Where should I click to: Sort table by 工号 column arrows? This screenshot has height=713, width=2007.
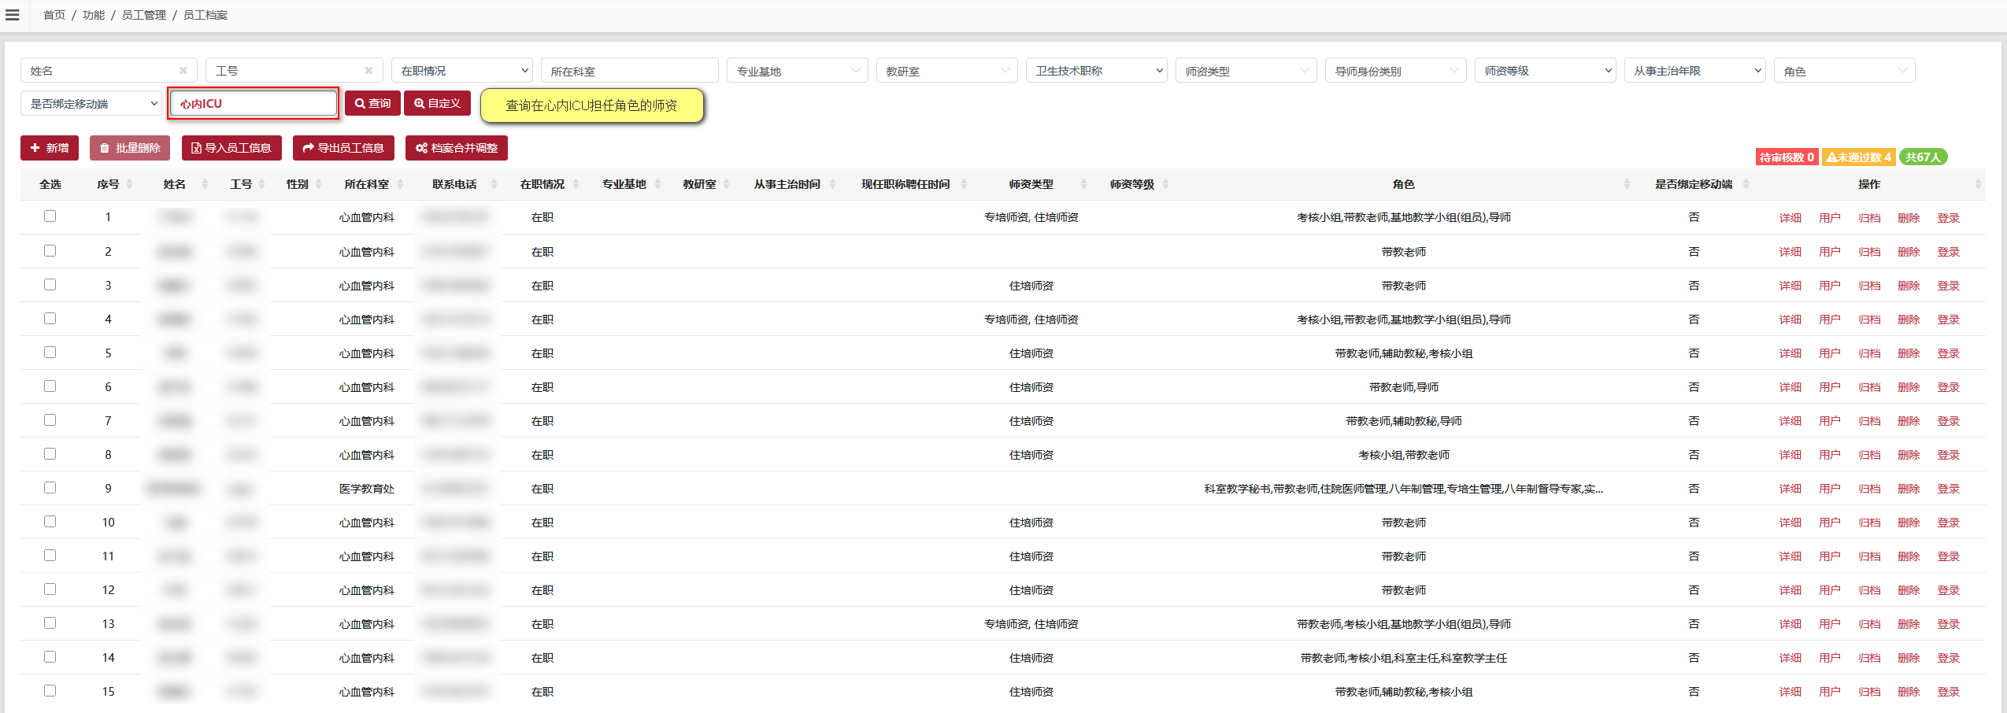[261, 184]
